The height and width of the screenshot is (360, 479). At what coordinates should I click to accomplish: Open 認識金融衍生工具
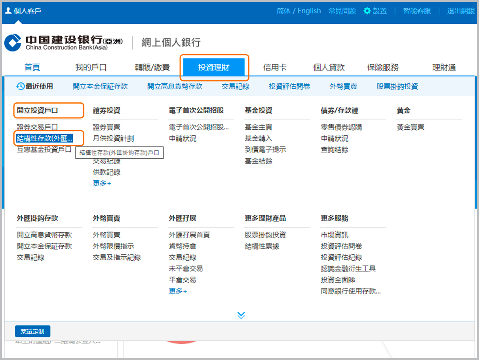348,269
